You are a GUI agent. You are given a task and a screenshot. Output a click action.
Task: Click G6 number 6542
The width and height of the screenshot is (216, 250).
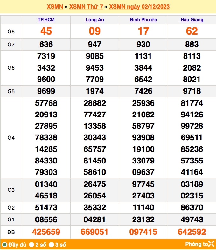coord(143,80)
